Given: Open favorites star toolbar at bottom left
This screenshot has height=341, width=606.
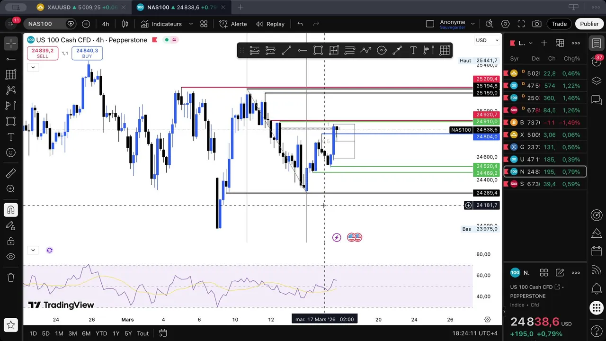Looking at the screenshot, I should pos(11,325).
